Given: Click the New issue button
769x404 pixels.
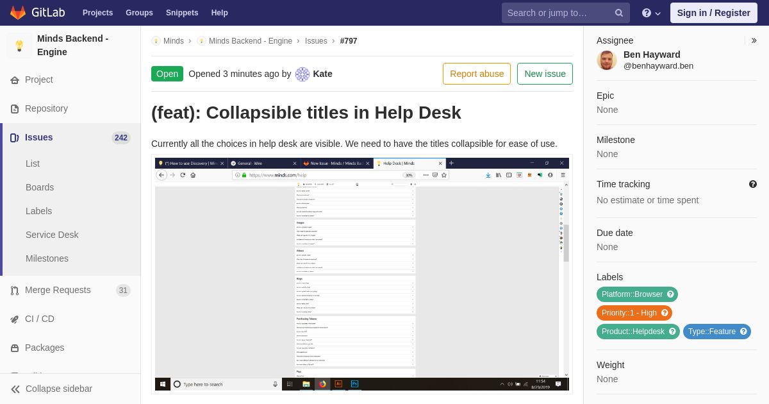Looking at the screenshot, I should pyautogui.click(x=545, y=74).
